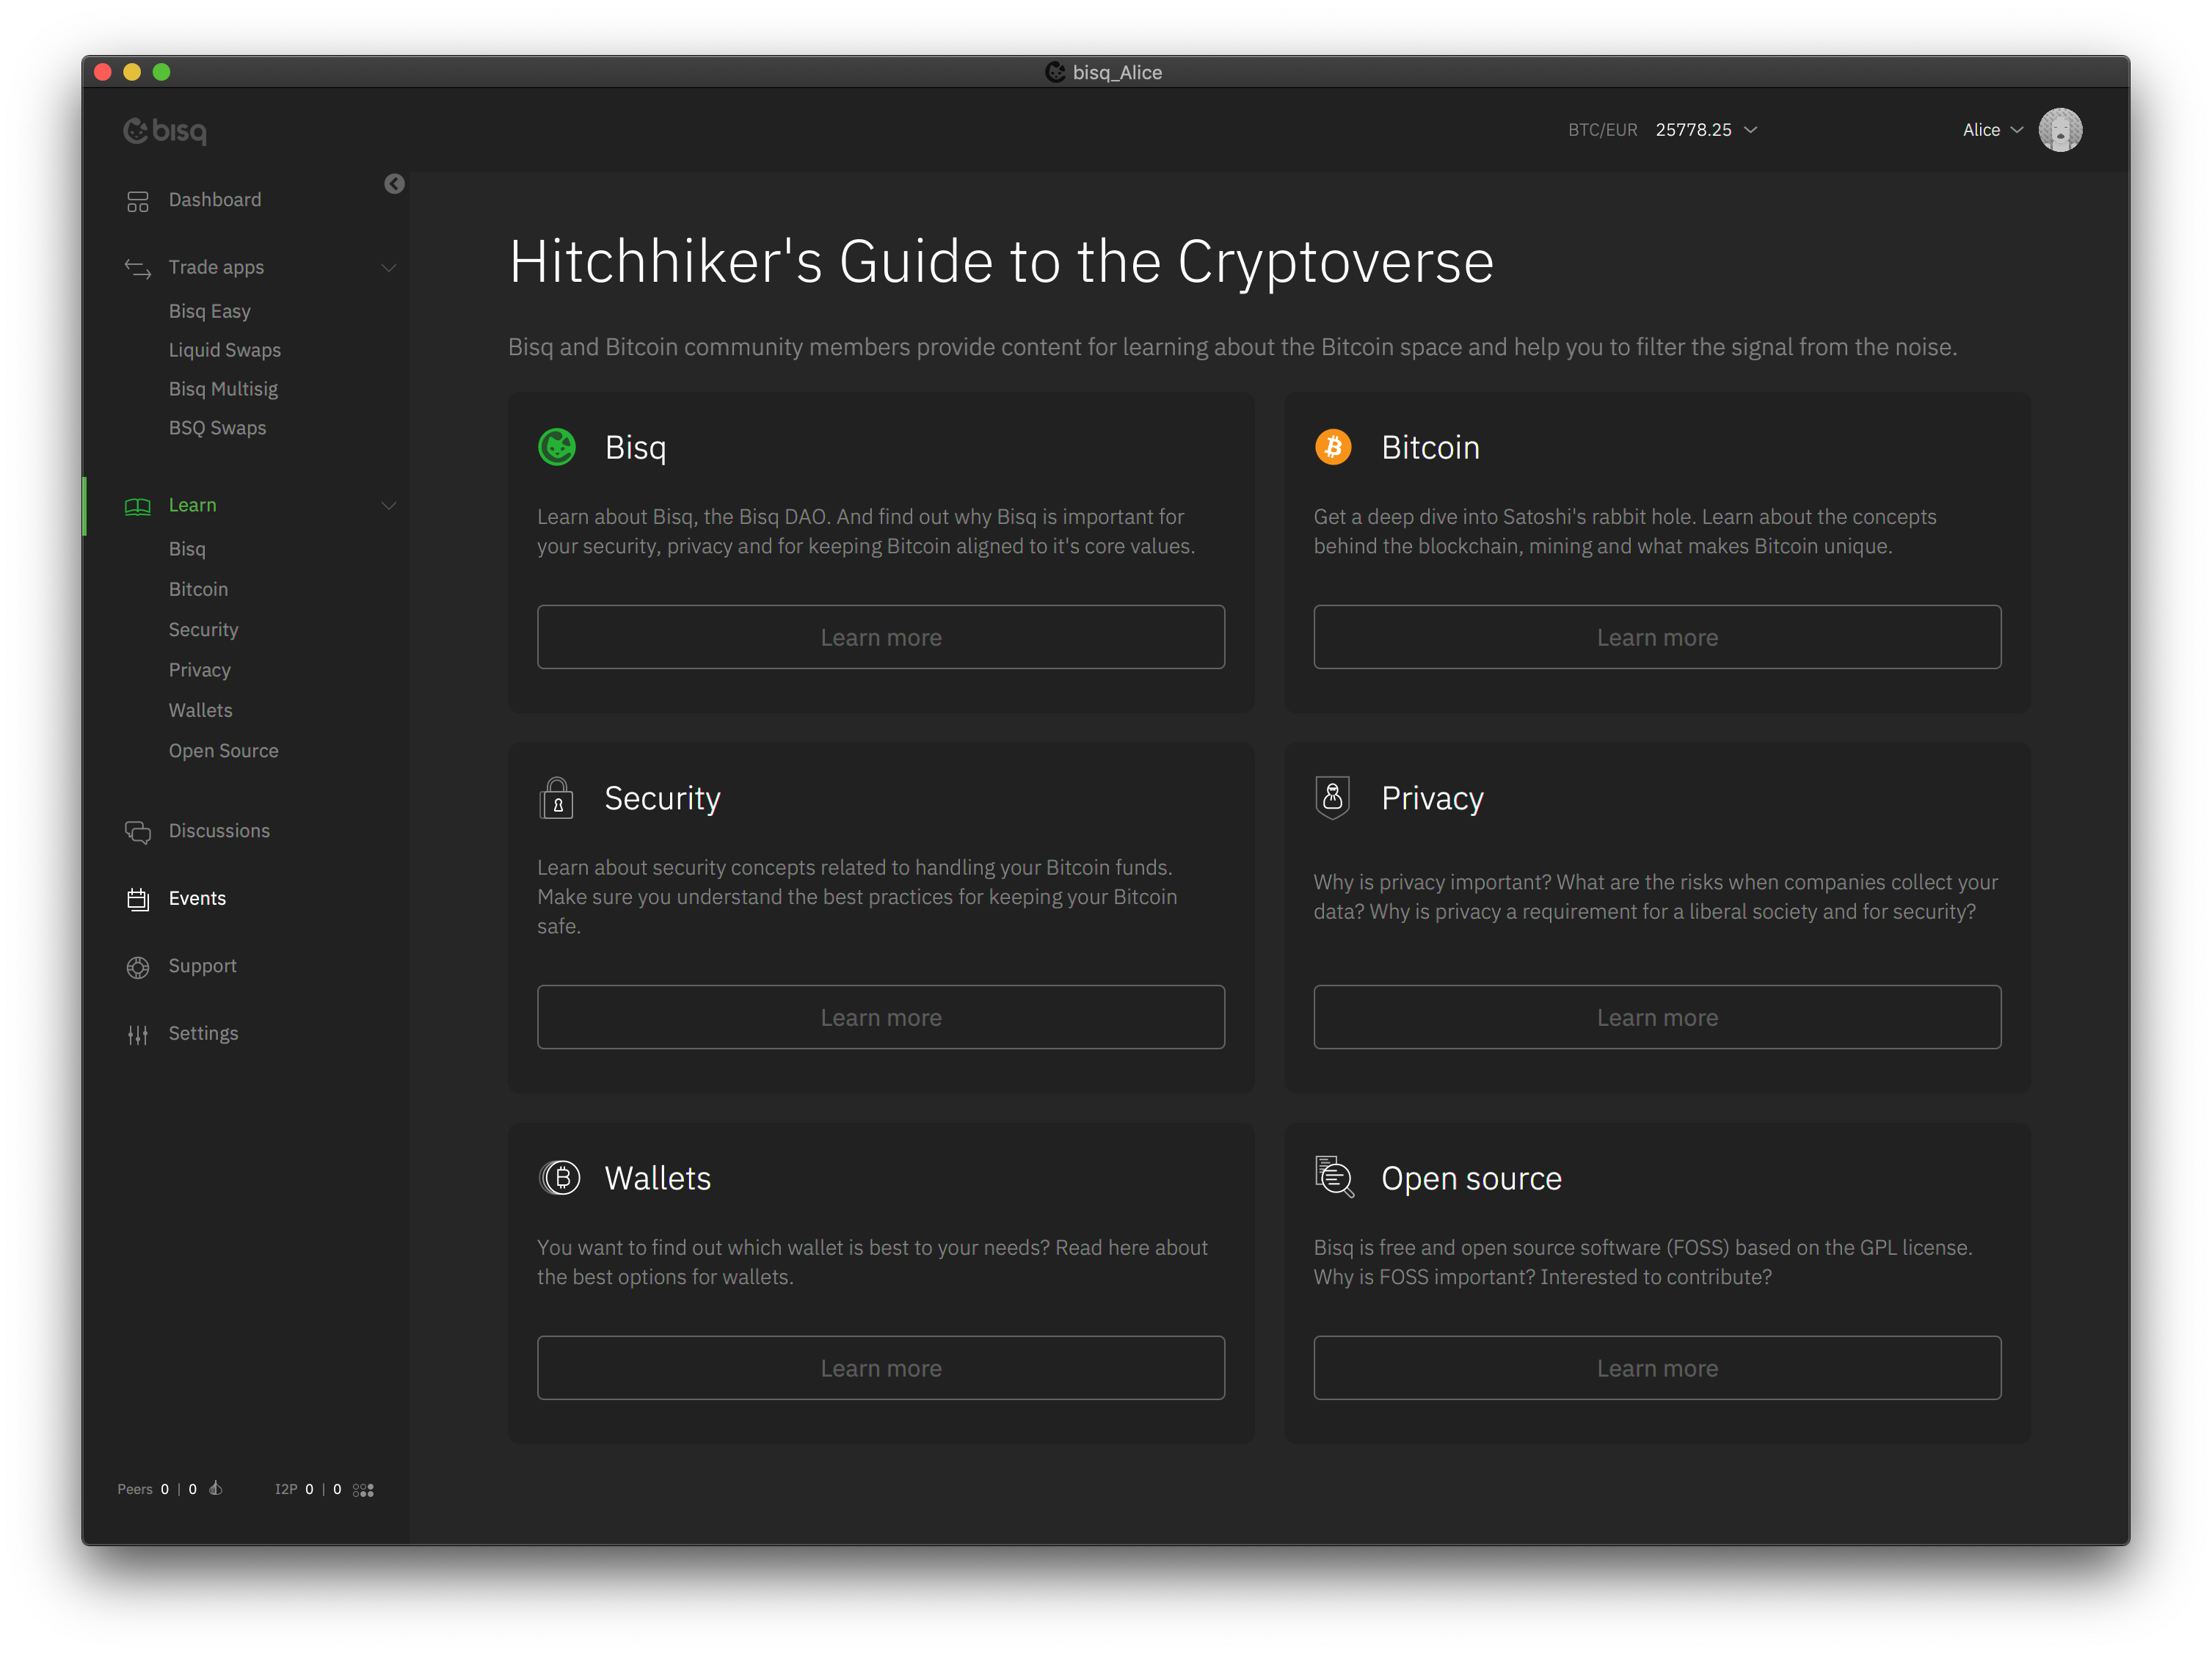The width and height of the screenshot is (2212, 1654).
Task: Click Learn more on Bitcoin card
Action: [x=1657, y=637]
